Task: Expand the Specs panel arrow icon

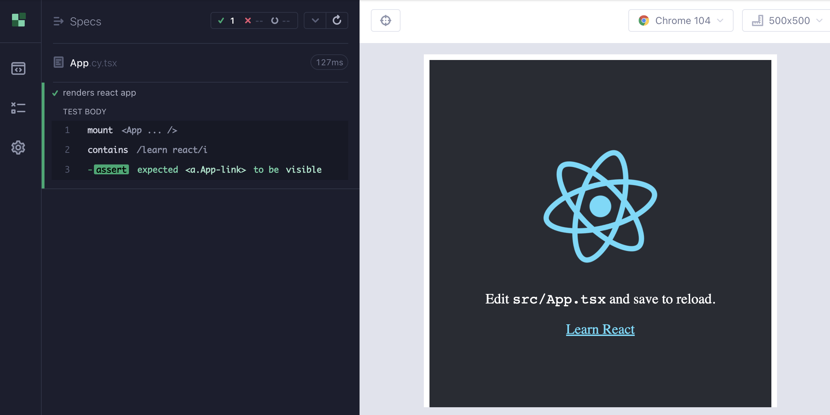Action: [58, 22]
